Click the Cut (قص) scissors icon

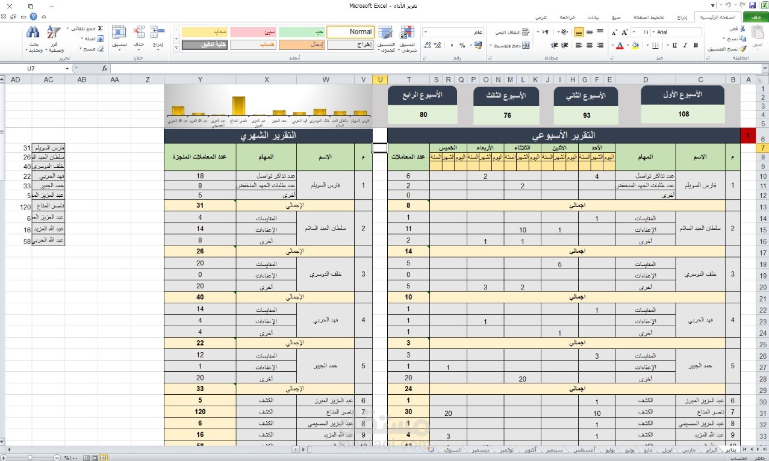pos(743,28)
